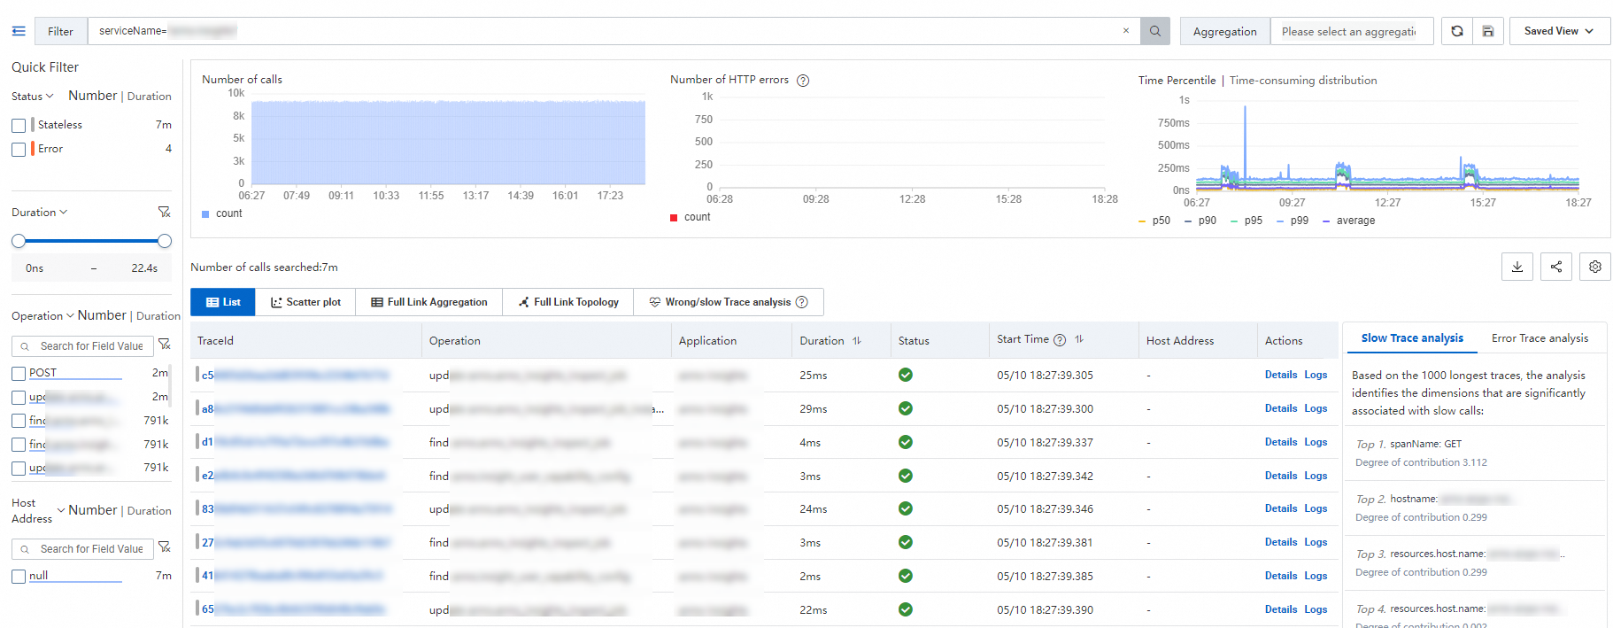Viewport: 1613px width, 628px height.
Task: Share the search results
Action: [x=1556, y=267]
